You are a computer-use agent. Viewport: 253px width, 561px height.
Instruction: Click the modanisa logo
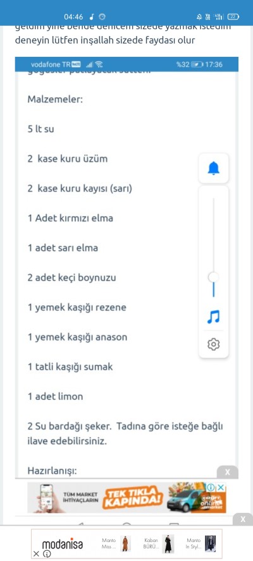click(63, 545)
